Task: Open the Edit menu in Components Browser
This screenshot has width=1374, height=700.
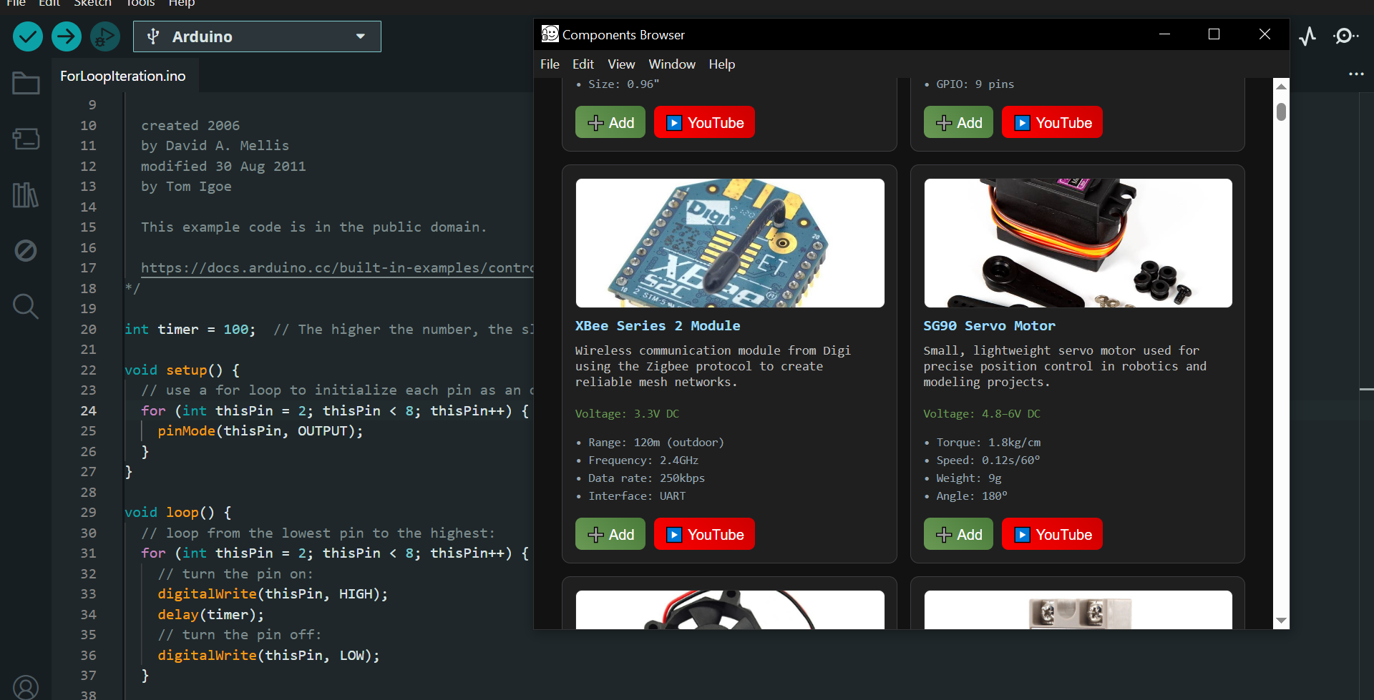Action: 583,64
